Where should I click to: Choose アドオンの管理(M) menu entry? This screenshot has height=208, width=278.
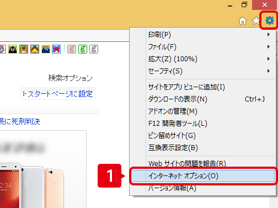pos(202,111)
